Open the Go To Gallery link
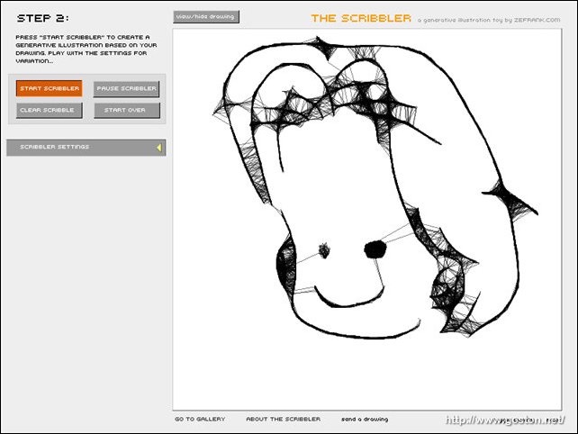The width and height of the screenshot is (578, 434). pos(199,420)
